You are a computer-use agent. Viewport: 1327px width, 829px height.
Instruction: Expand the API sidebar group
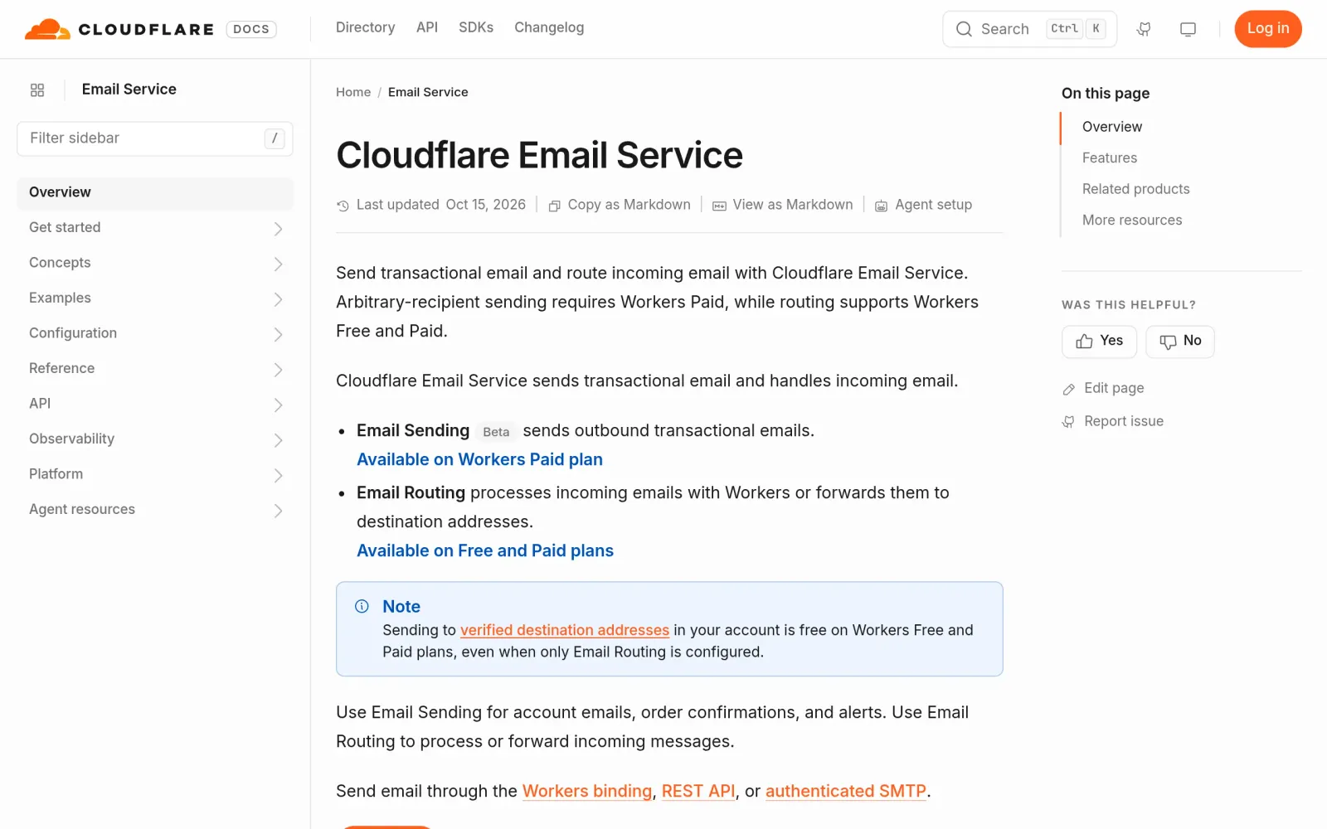155,404
